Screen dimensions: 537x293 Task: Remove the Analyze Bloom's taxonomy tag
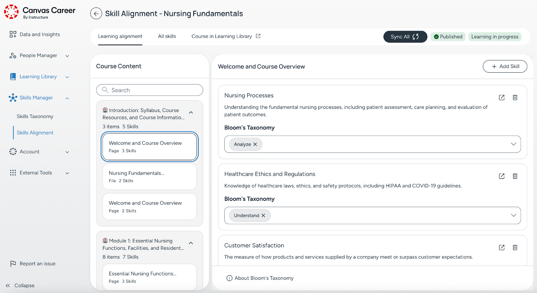tap(255, 144)
